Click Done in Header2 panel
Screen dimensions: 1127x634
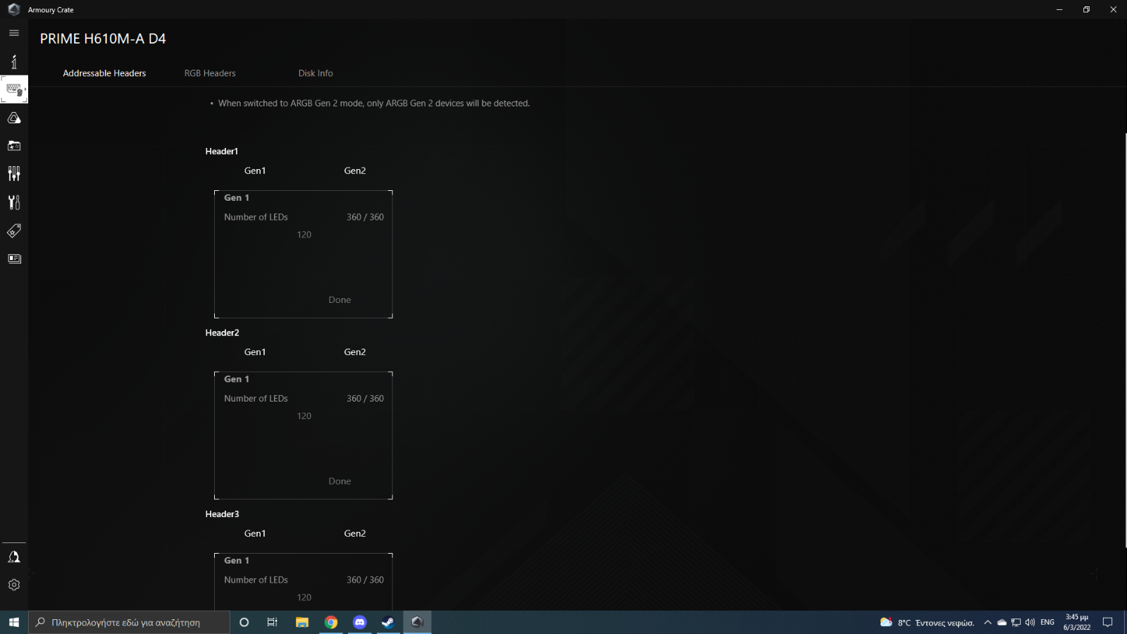(340, 481)
